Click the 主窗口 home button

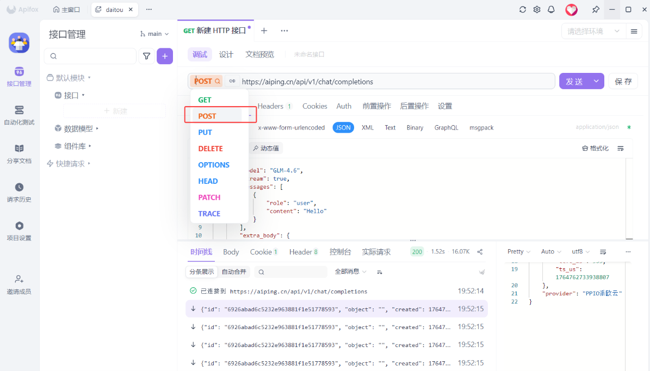coord(67,9)
